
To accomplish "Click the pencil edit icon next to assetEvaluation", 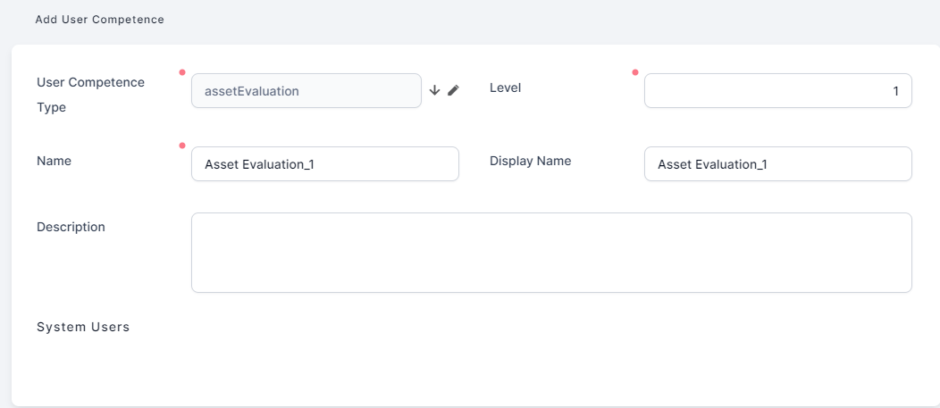I will pyautogui.click(x=453, y=90).
